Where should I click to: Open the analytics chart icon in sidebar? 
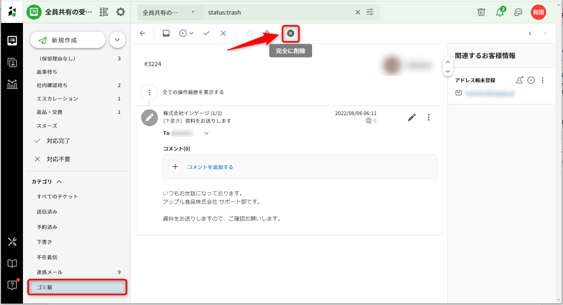click(x=12, y=84)
